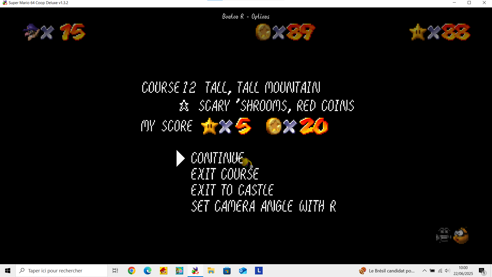Open File Explorer from the taskbar

coord(211,271)
